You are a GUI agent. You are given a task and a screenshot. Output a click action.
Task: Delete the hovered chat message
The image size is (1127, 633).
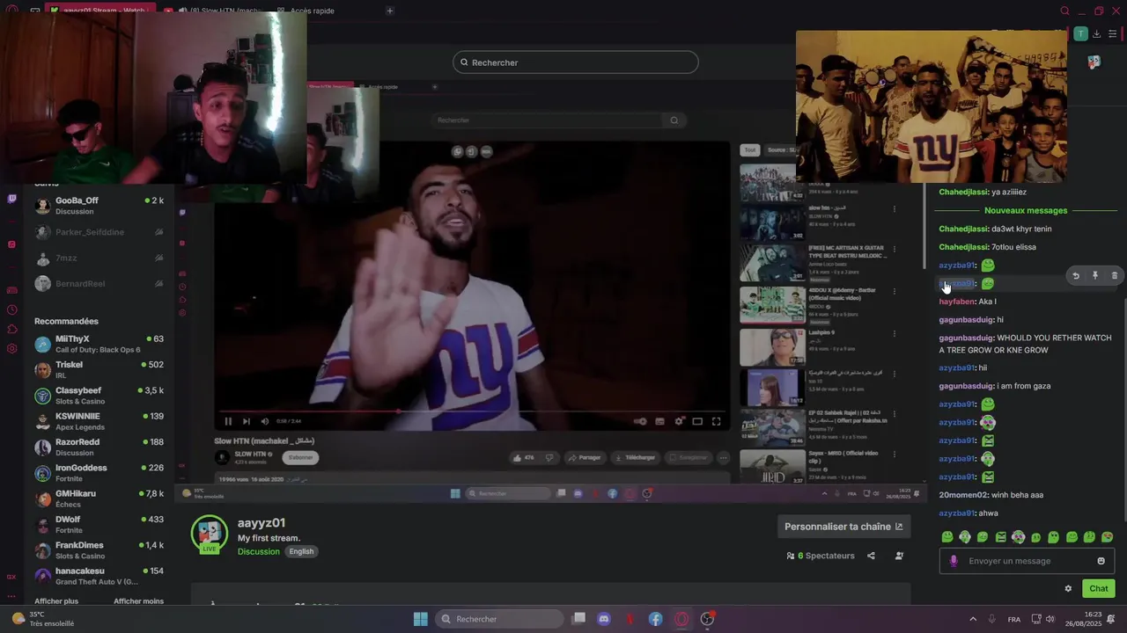pos(1114,276)
